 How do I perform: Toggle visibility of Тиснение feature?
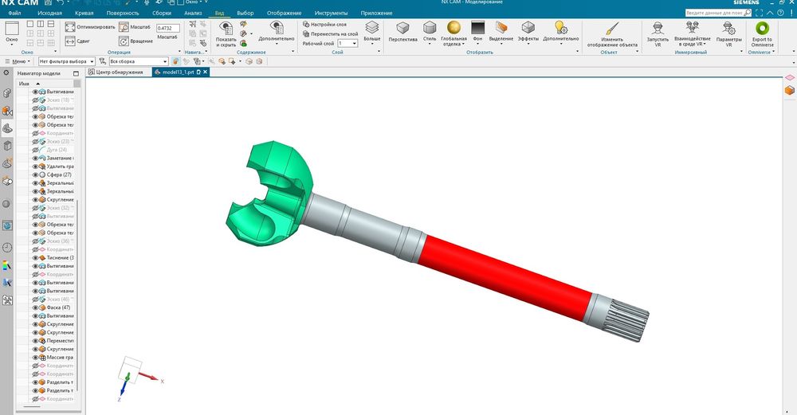pos(36,257)
